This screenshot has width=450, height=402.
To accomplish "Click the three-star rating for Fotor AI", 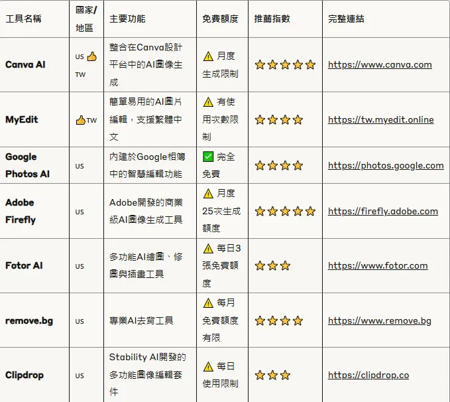I will pos(272,265).
